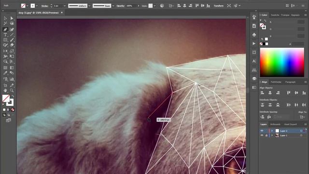Switch to the Transparency tab

pyautogui.click(x=285, y=15)
